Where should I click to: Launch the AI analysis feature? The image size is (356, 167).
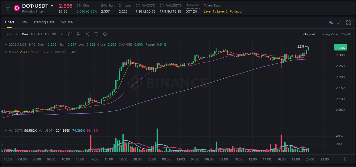click(x=331, y=22)
